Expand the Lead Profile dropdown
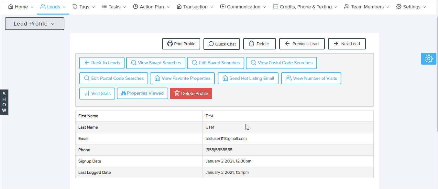Image resolution: width=438 pixels, height=189 pixels. point(35,24)
